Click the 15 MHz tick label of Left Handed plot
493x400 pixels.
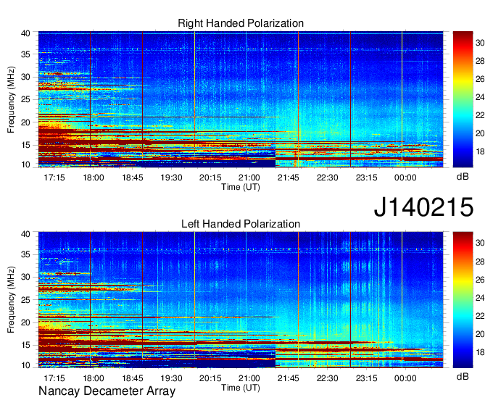(x=25, y=346)
